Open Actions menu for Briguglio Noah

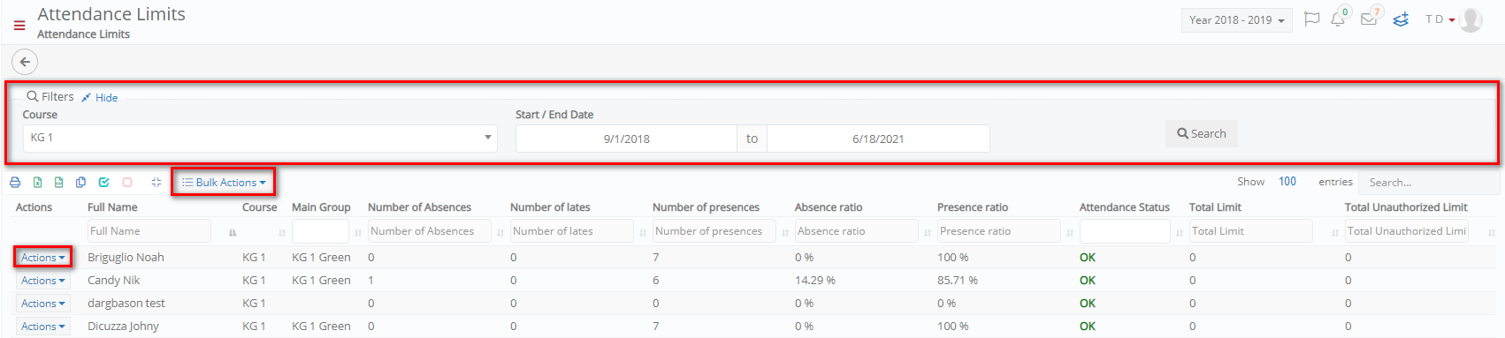pos(43,258)
